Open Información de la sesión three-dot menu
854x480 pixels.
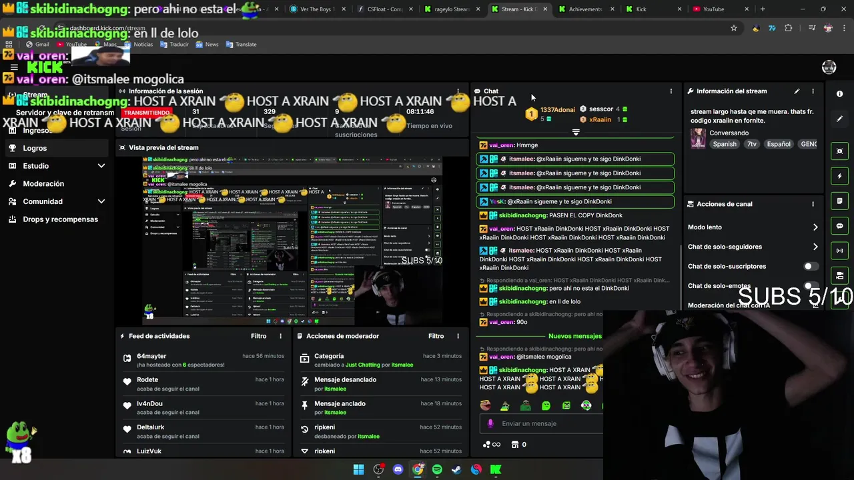click(x=458, y=91)
